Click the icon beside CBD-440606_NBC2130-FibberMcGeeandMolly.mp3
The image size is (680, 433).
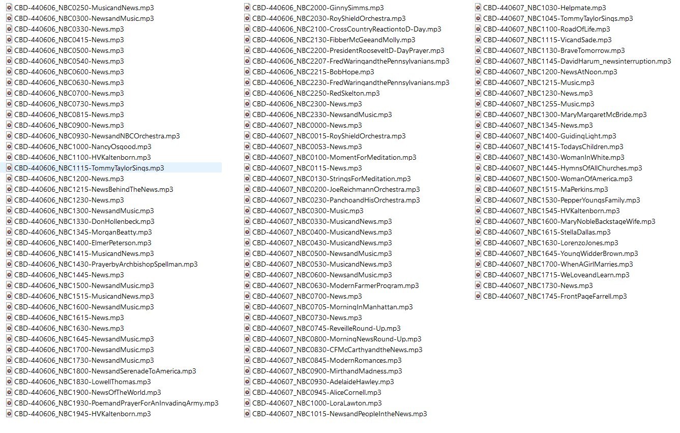[x=247, y=40]
